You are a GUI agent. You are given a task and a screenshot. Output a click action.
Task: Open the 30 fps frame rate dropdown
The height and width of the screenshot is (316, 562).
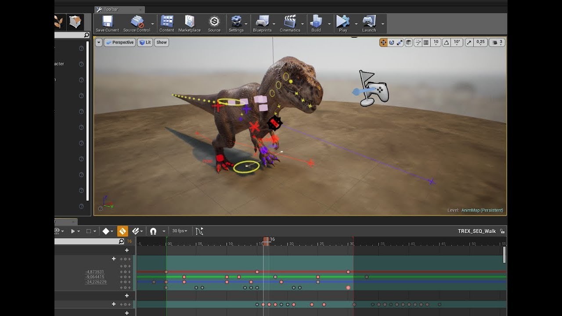point(180,231)
